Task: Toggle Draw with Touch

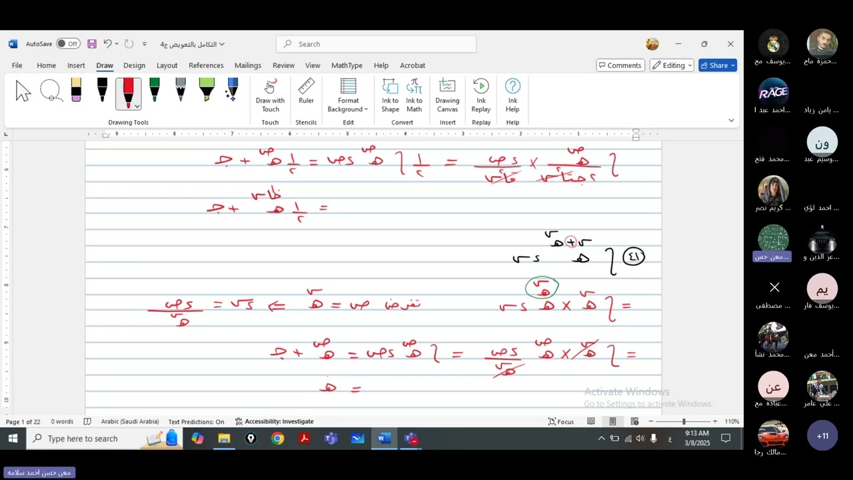Action: pos(270,96)
